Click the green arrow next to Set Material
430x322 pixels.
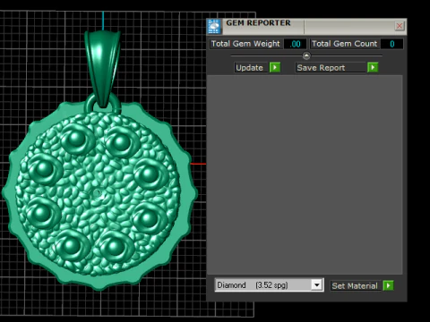(388, 285)
